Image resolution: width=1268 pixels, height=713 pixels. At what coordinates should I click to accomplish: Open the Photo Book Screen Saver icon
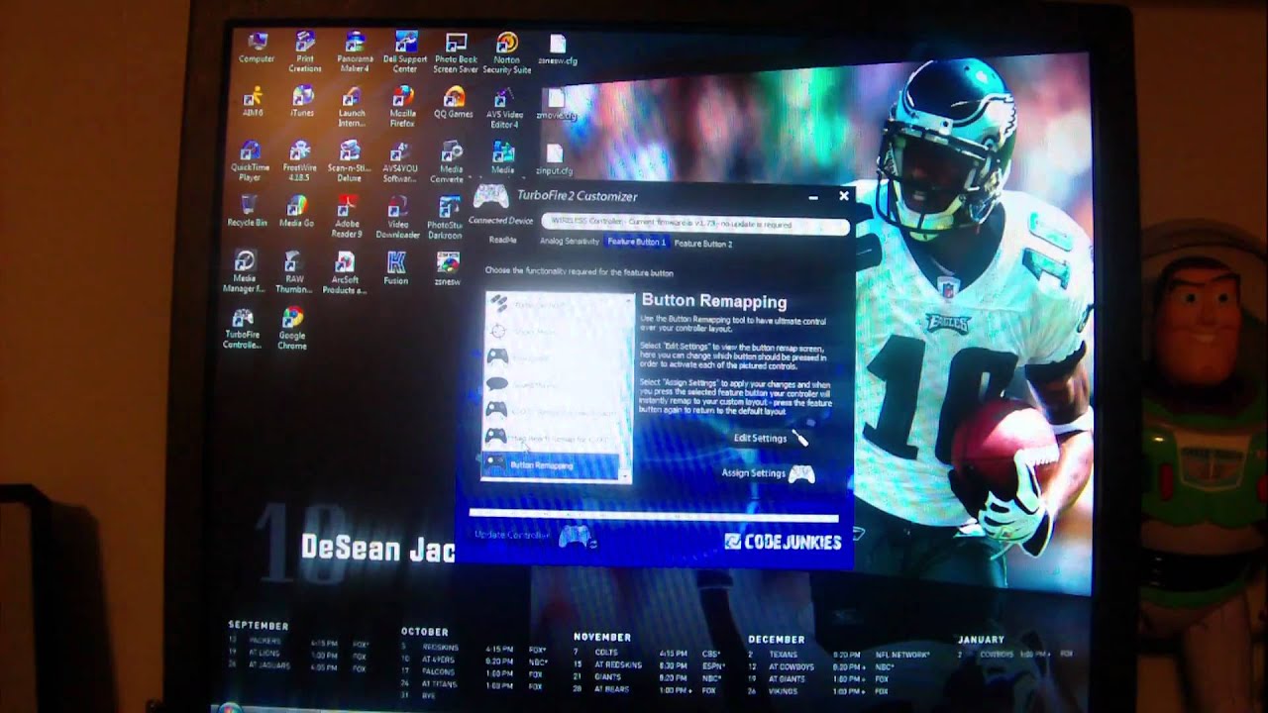(456, 52)
